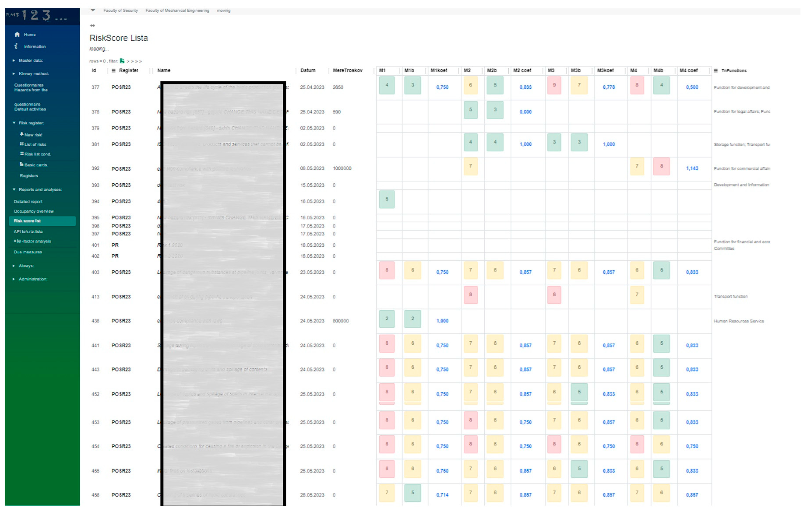Click the New risk bell icon
Screen dimensions: 805x513
(x=21, y=134)
